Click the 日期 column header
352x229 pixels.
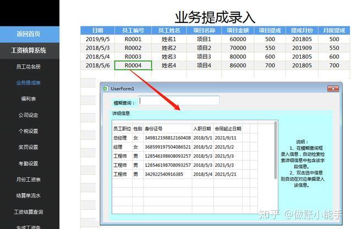[98, 30]
